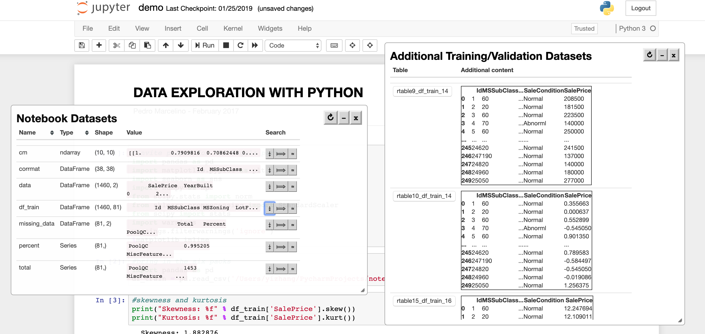
Task: Open the View menu
Action: coord(142,28)
